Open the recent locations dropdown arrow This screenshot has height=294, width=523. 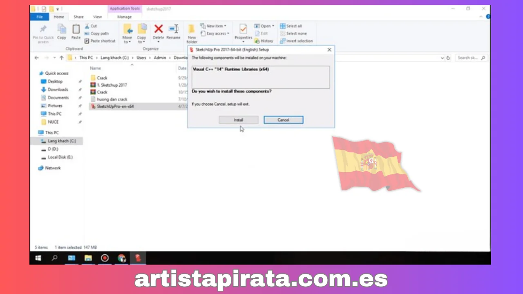pos(54,58)
